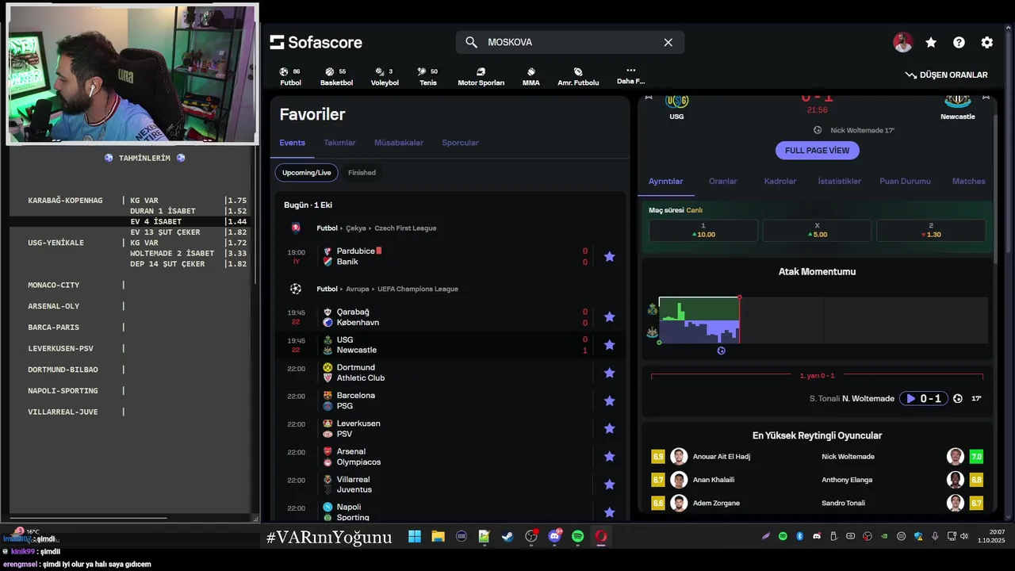Unfavorite the Arsenal vs Olympiacos match

609,457
